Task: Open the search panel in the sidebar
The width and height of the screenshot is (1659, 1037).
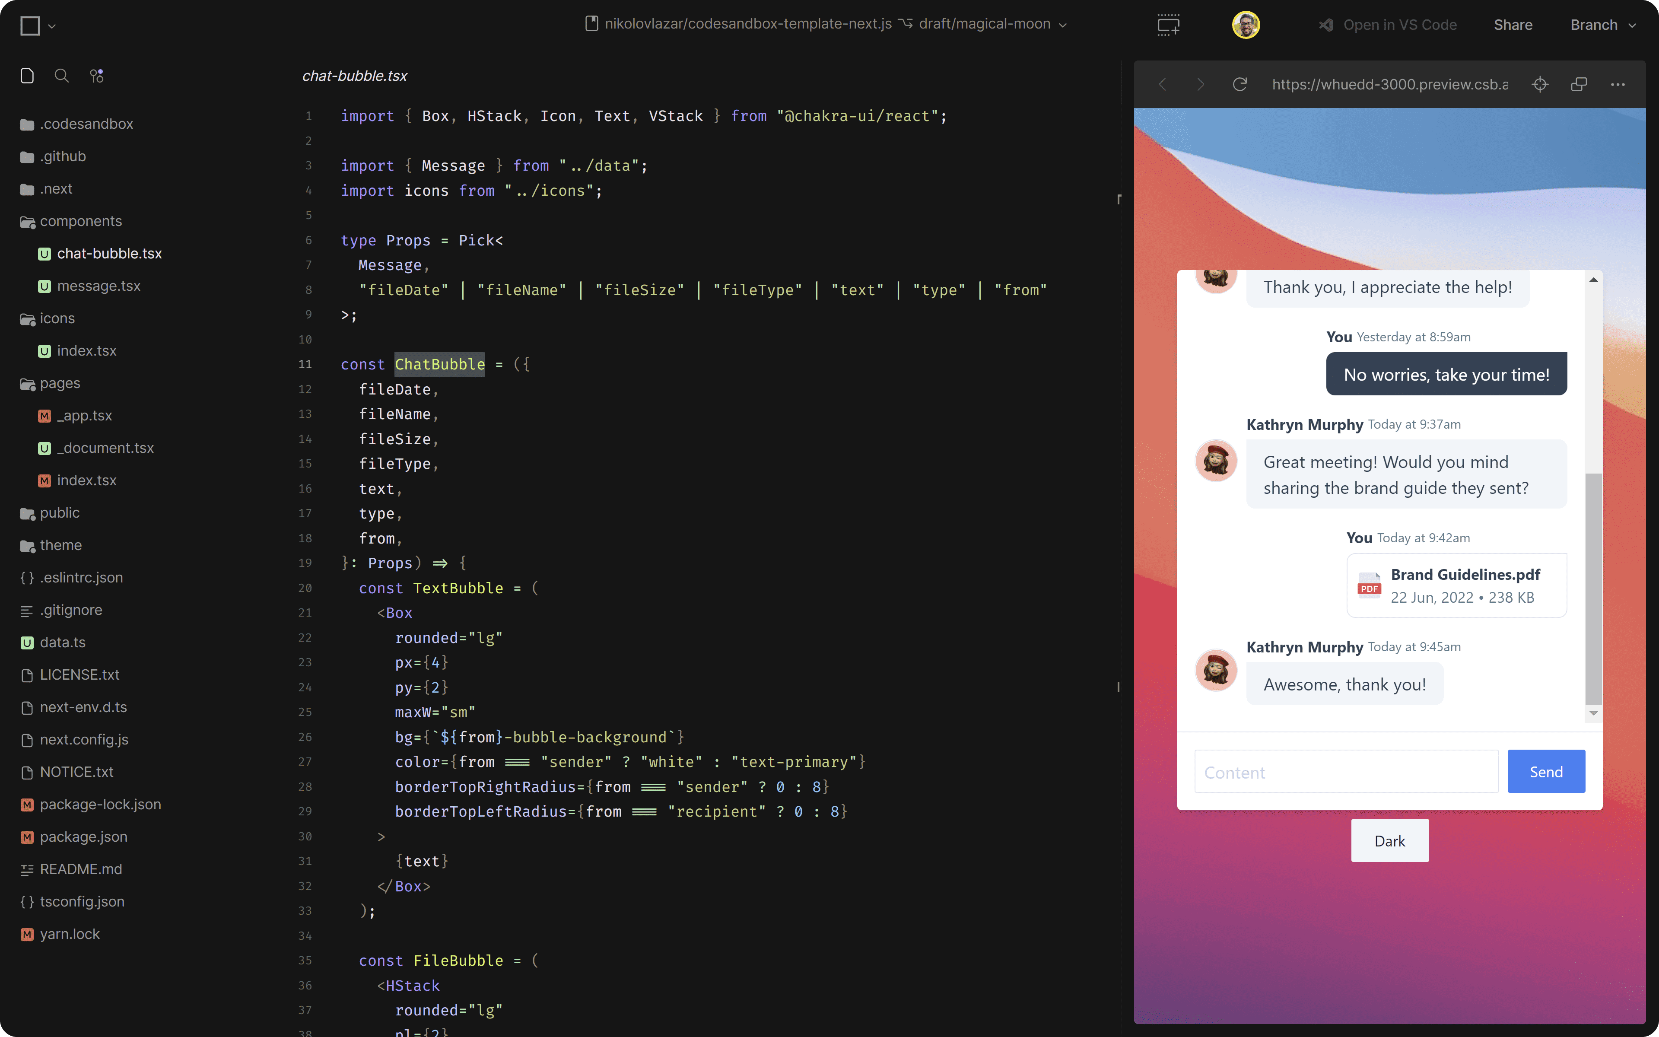Action: point(62,76)
